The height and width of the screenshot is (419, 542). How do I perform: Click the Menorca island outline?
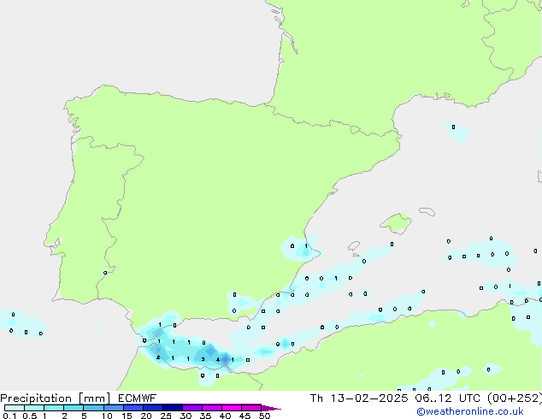point(427,211)
